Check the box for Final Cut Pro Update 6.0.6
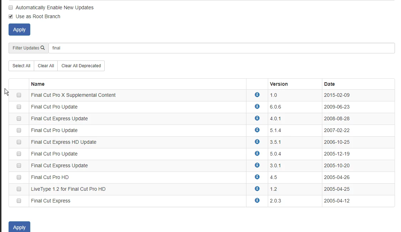The image size is (401, 232). [x=19, y=107]
